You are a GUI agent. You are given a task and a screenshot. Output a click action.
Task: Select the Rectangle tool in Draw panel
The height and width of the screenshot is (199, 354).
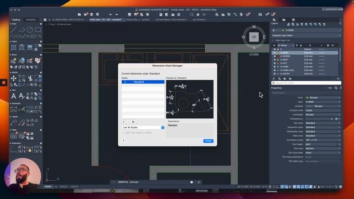click(x=38, y=29)
